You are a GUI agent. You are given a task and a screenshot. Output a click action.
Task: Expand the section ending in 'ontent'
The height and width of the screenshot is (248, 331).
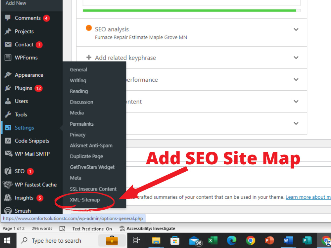click(296, 102)
